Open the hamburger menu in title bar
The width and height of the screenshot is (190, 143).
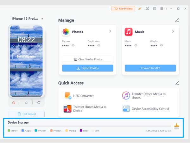(162, 9)
